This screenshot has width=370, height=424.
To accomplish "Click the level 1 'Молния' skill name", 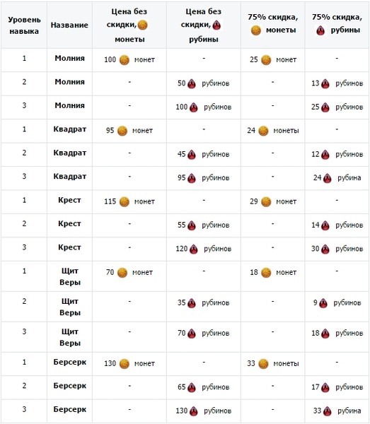I will 70,58.
